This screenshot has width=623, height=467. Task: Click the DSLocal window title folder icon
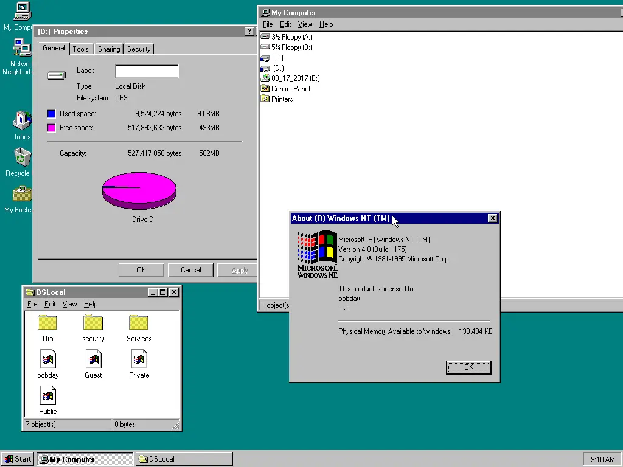pyautogui.click(x=30, y=292)
